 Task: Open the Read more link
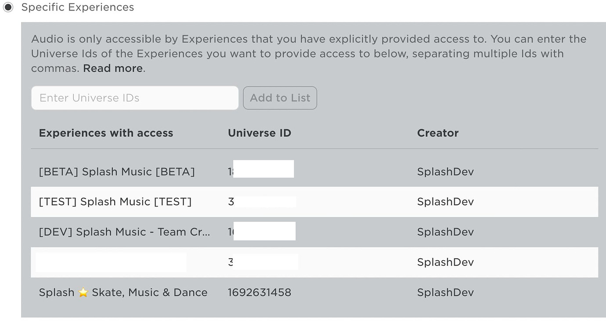click(x=113, y=69)
